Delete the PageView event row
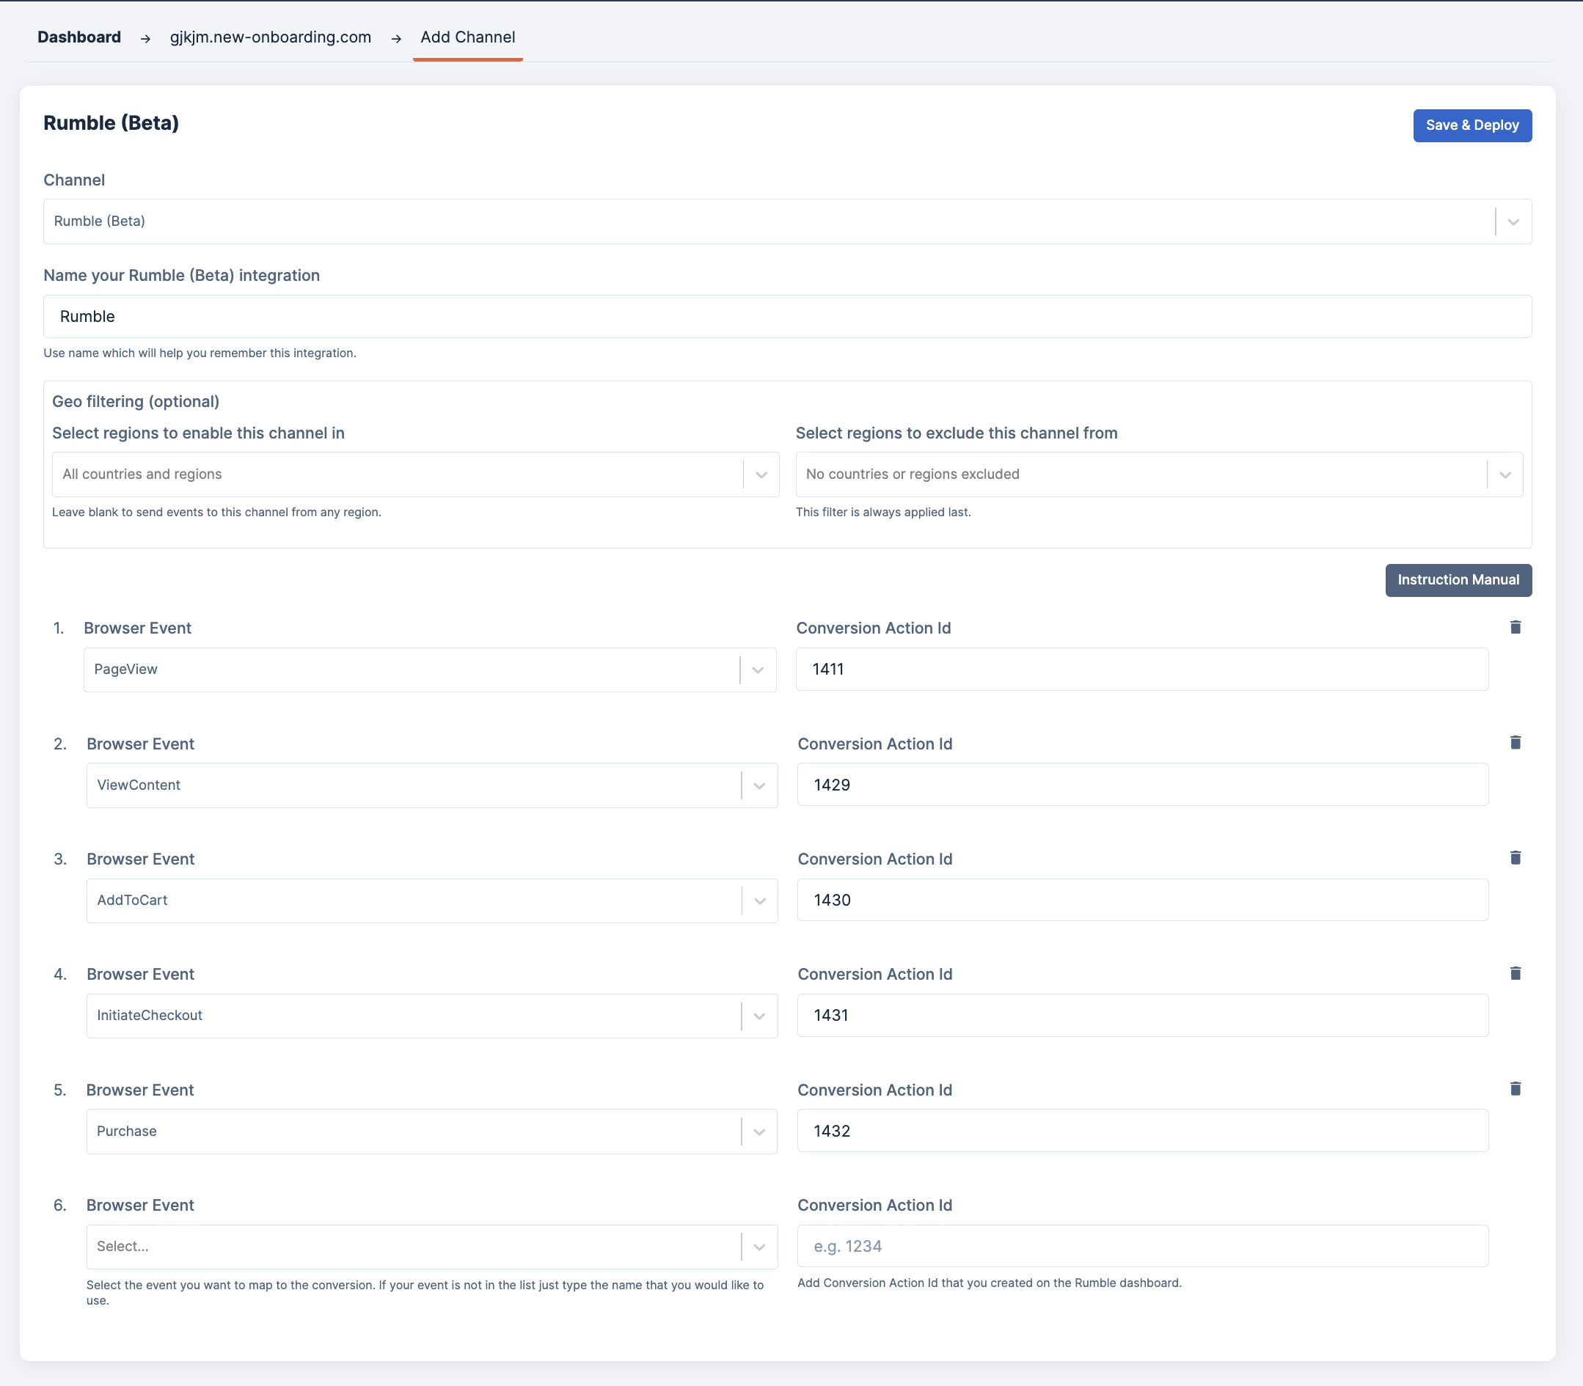 (1515, 627)
